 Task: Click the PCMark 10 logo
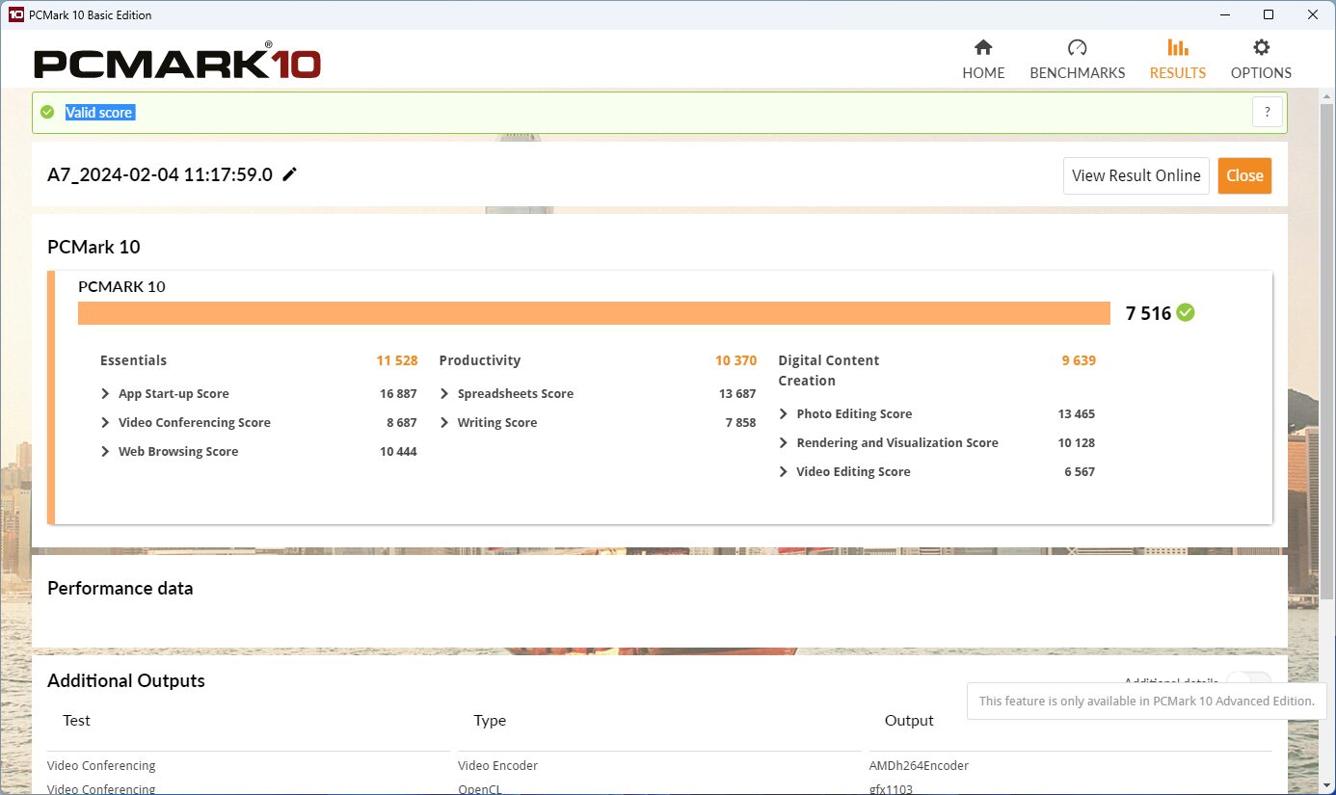click(x=177, y=63)
